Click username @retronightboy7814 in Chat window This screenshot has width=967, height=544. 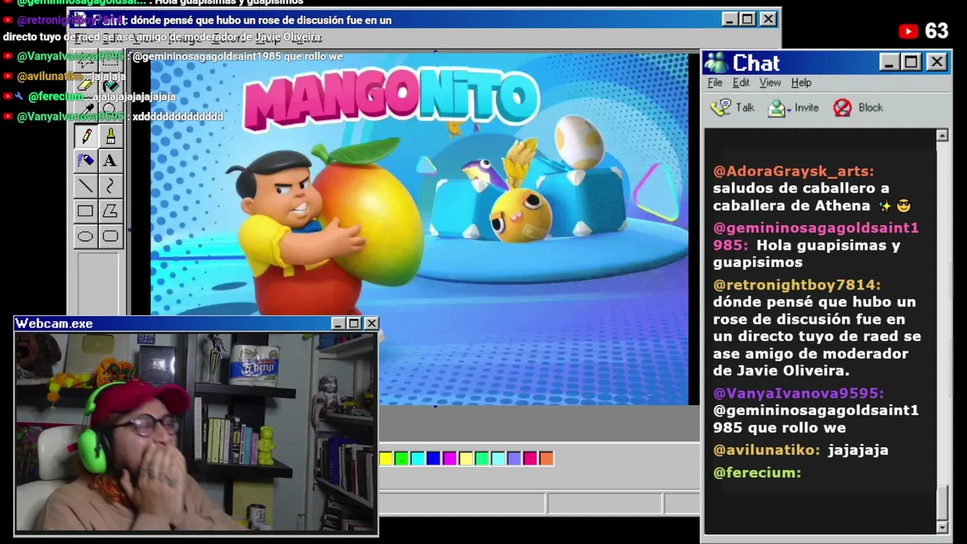[x=797, y=285]
